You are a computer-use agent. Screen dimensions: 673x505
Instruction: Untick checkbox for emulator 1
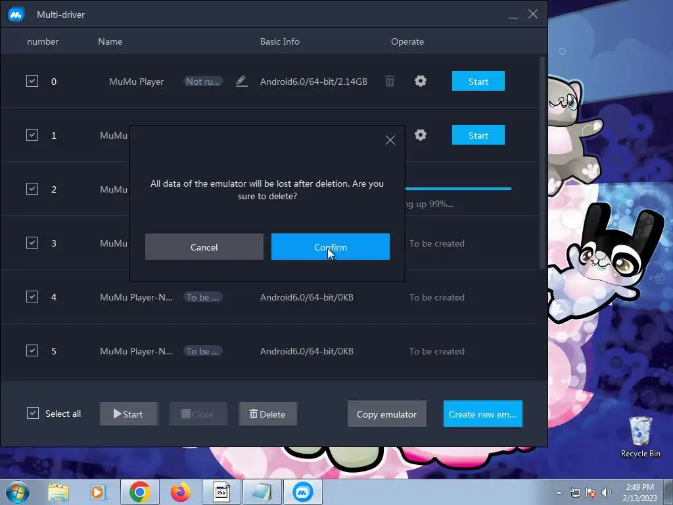(x=32, y=135)
